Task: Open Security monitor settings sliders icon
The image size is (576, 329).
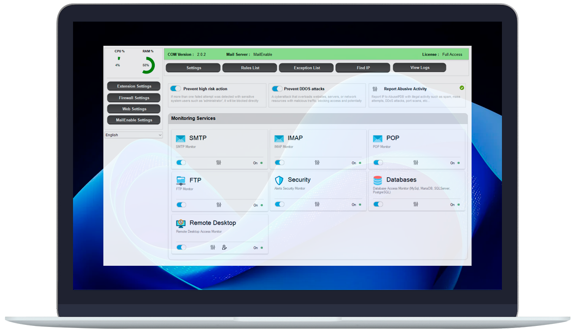Action: 317,205
